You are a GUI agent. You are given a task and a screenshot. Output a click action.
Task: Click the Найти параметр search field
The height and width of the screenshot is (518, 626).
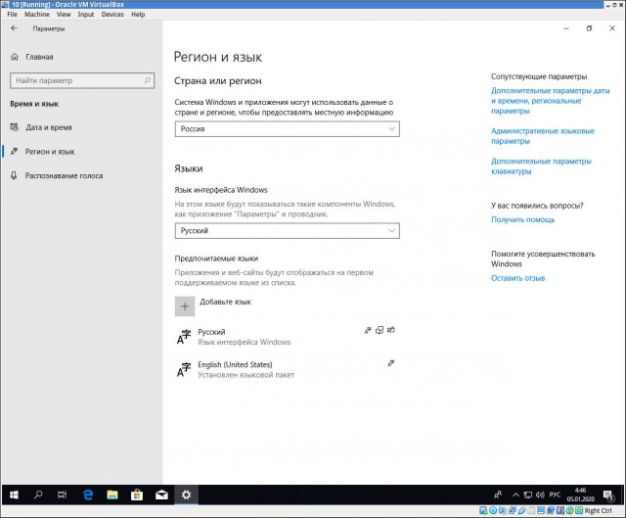click(x=82, y=80)
